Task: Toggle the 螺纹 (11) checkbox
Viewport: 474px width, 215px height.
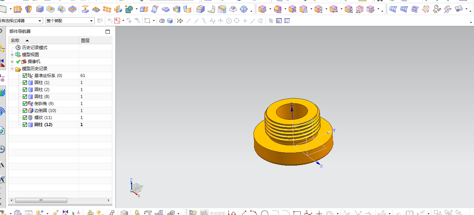Action: (25, 118)
